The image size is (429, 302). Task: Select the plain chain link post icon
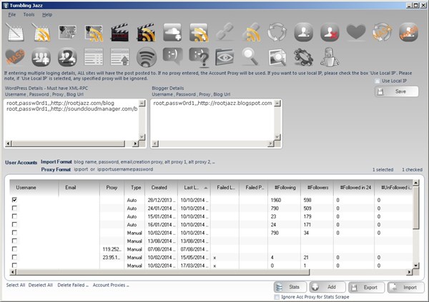click(225, 31)
